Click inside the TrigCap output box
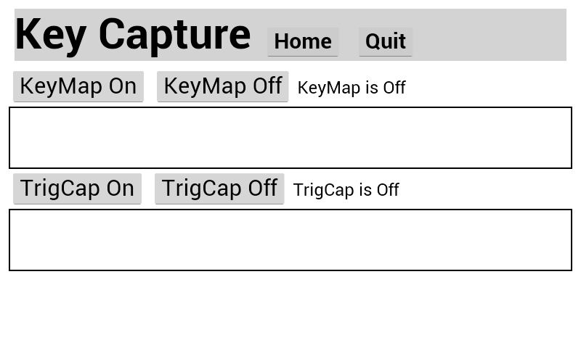The width and height of the screenshot is (581, 348). pyautogui.click(x=290, y=240)
